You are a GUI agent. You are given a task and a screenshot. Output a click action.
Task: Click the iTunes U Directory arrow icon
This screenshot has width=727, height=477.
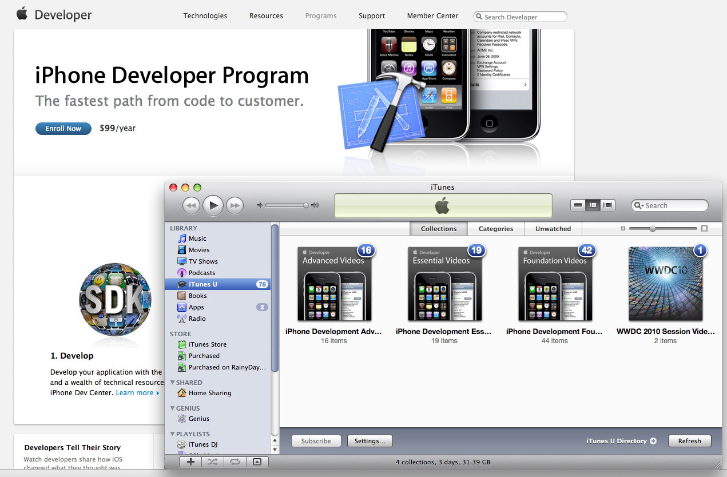pos(653,441)
